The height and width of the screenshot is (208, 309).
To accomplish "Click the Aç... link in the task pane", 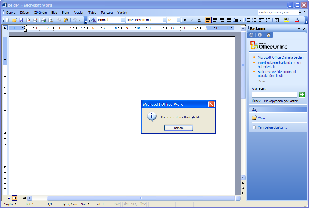I will click(x=261, y=117).
